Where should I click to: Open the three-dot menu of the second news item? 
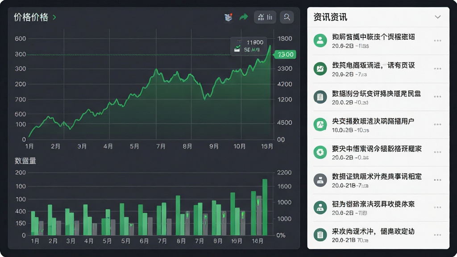coord(437,69)
